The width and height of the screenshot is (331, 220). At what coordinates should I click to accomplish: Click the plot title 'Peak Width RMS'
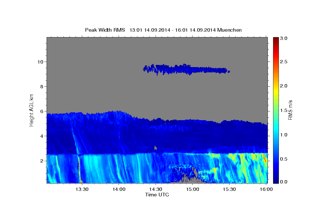click(105, 30)
